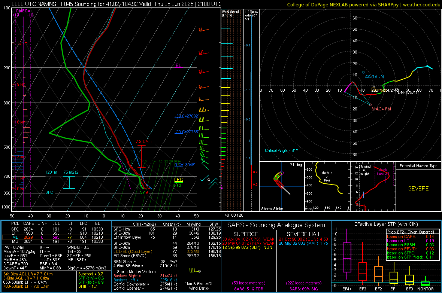Click the Classic Supercell label
The image size is (442, 293).
(x=383, y=172)
